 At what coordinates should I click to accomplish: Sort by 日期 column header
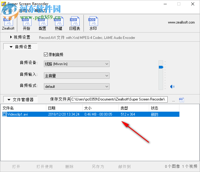pos(64,108)
